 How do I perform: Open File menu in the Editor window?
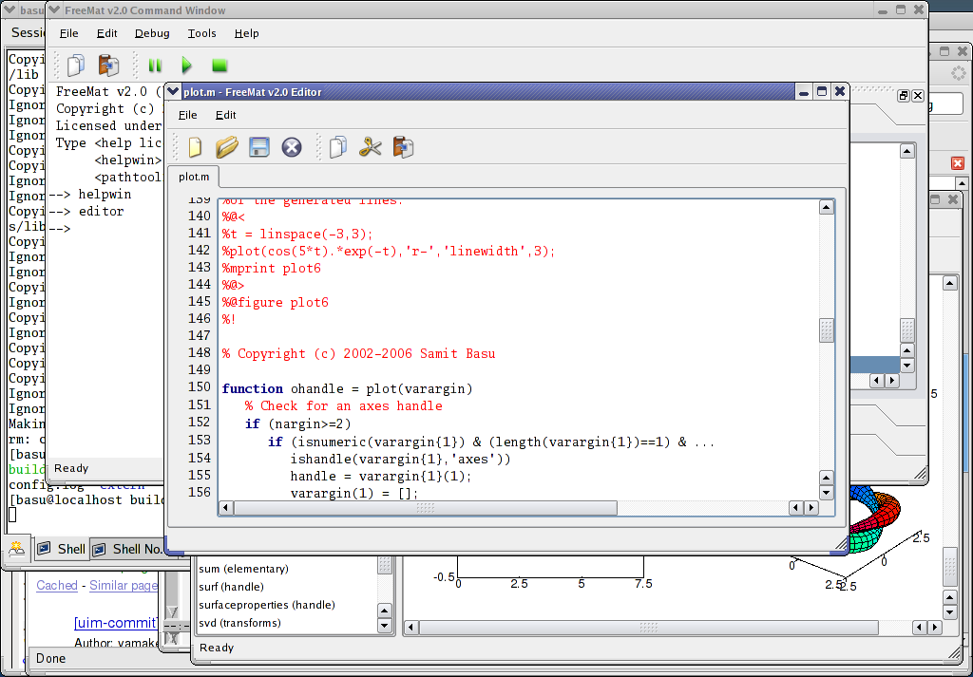pyautogui.click(x=187, y=115)
